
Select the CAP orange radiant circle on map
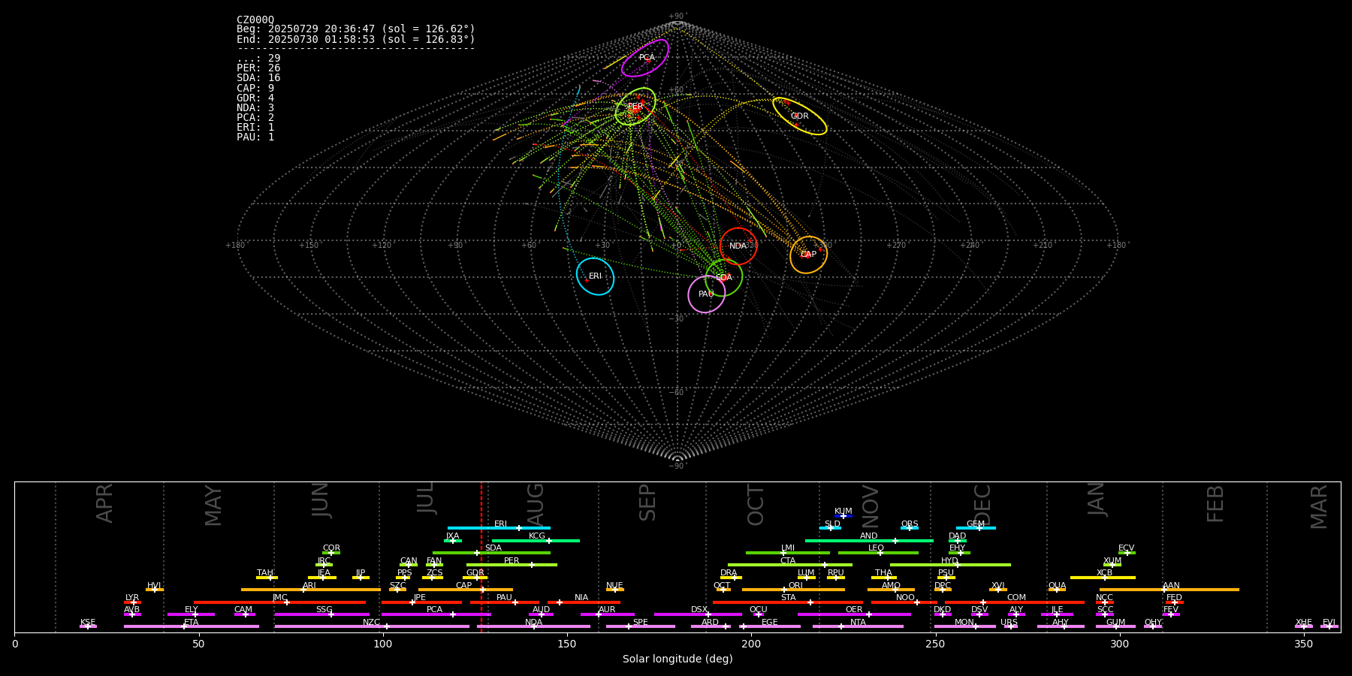tap(808, 255)
